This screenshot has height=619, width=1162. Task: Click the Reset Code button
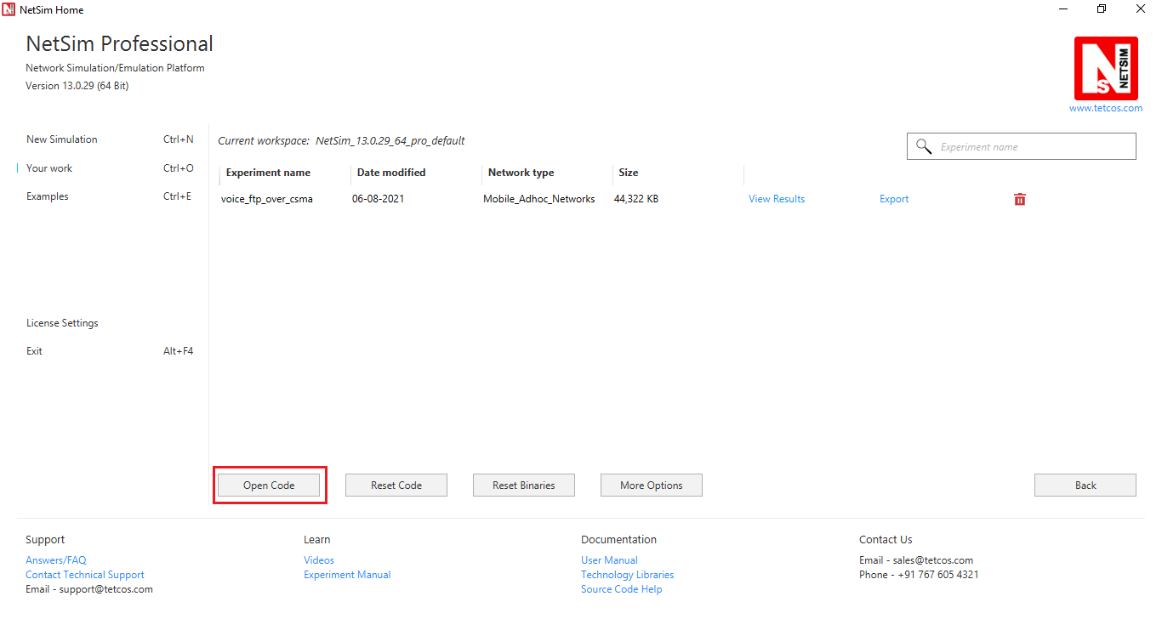coord(396,486)
